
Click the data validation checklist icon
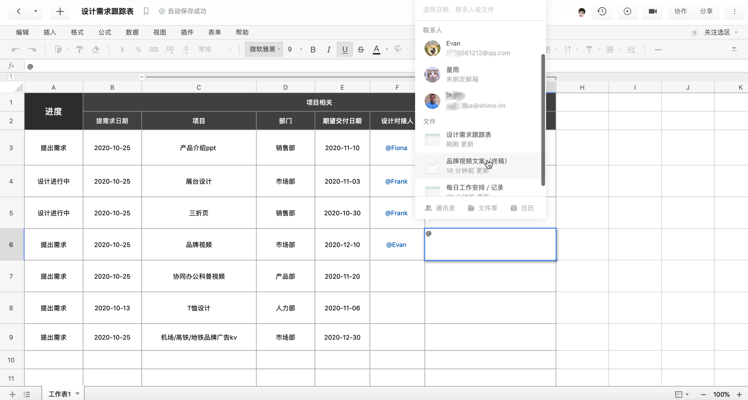point(631,50)
